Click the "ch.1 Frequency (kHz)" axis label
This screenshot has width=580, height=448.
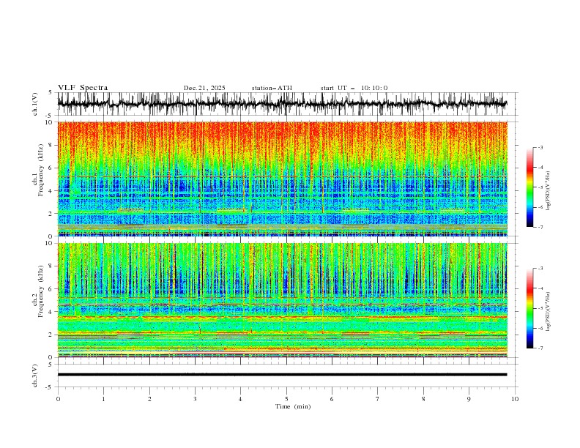tap(38, 170)
